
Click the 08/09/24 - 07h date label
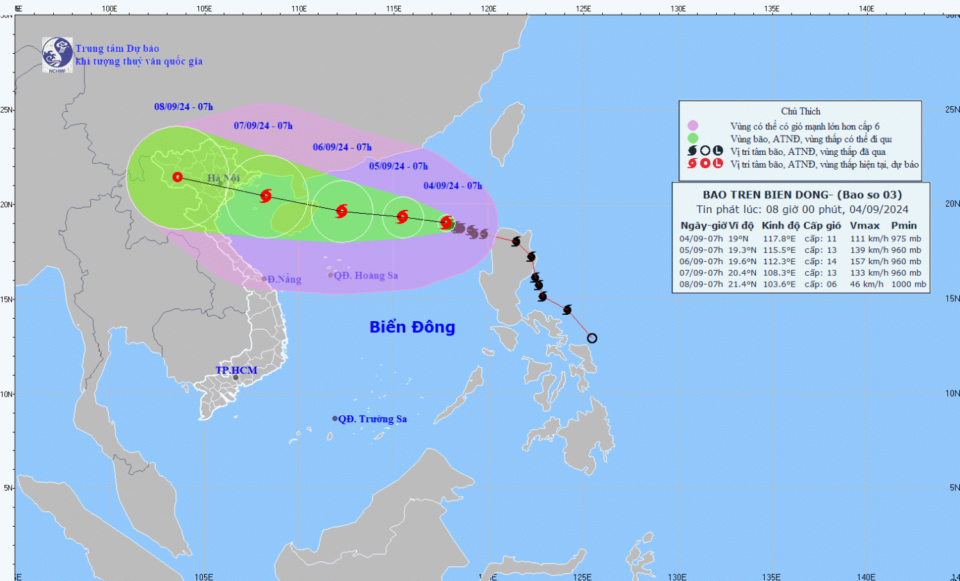pos(184,107)
